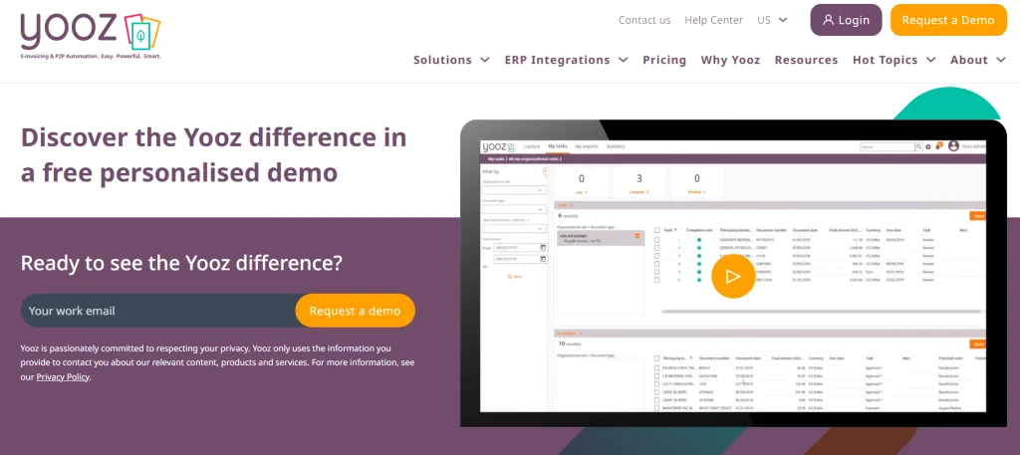Image resolution: width=1020 pixels, height=455 pixels.
Task: Expand the About menu
Action: pos(978,60)
